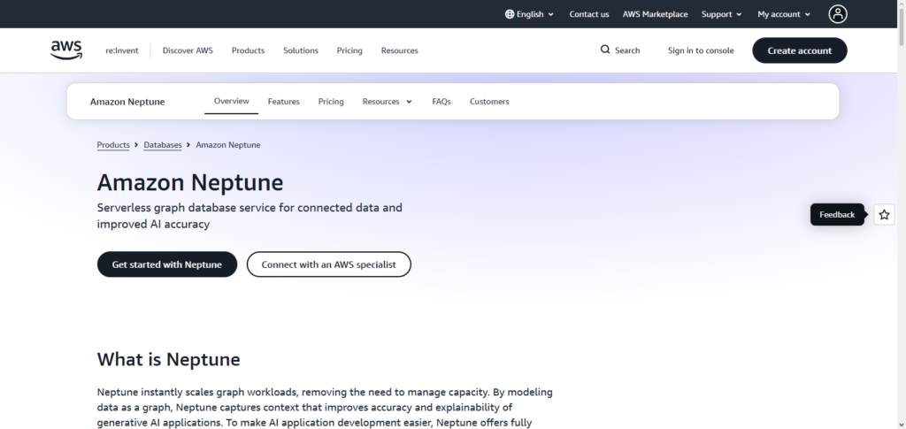Open the English language dropdown

530,14
